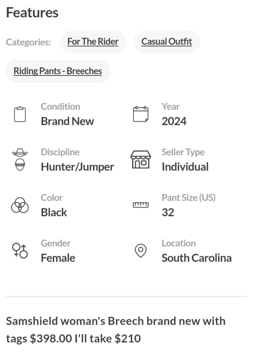
Task: Click the Gender symbols icon
Action: click(x=20, y=251)
